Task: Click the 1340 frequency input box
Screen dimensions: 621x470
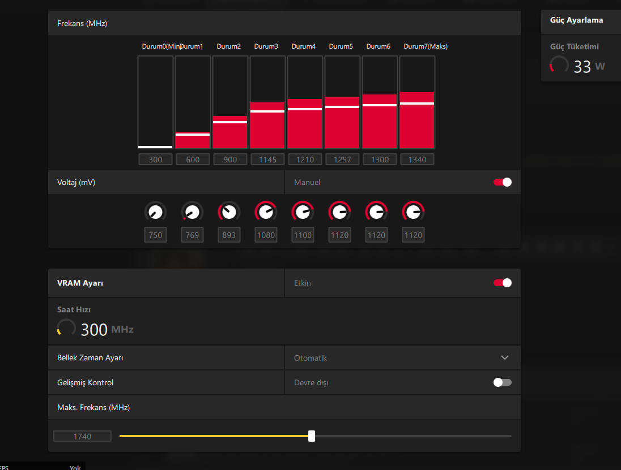Action: 417,159
